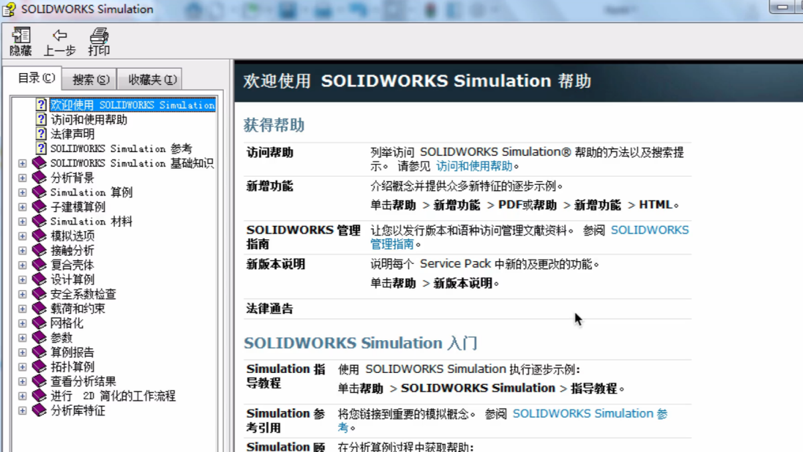Click the book icon beside 分析背景
The image size is (803, 452).
point(39,177)
